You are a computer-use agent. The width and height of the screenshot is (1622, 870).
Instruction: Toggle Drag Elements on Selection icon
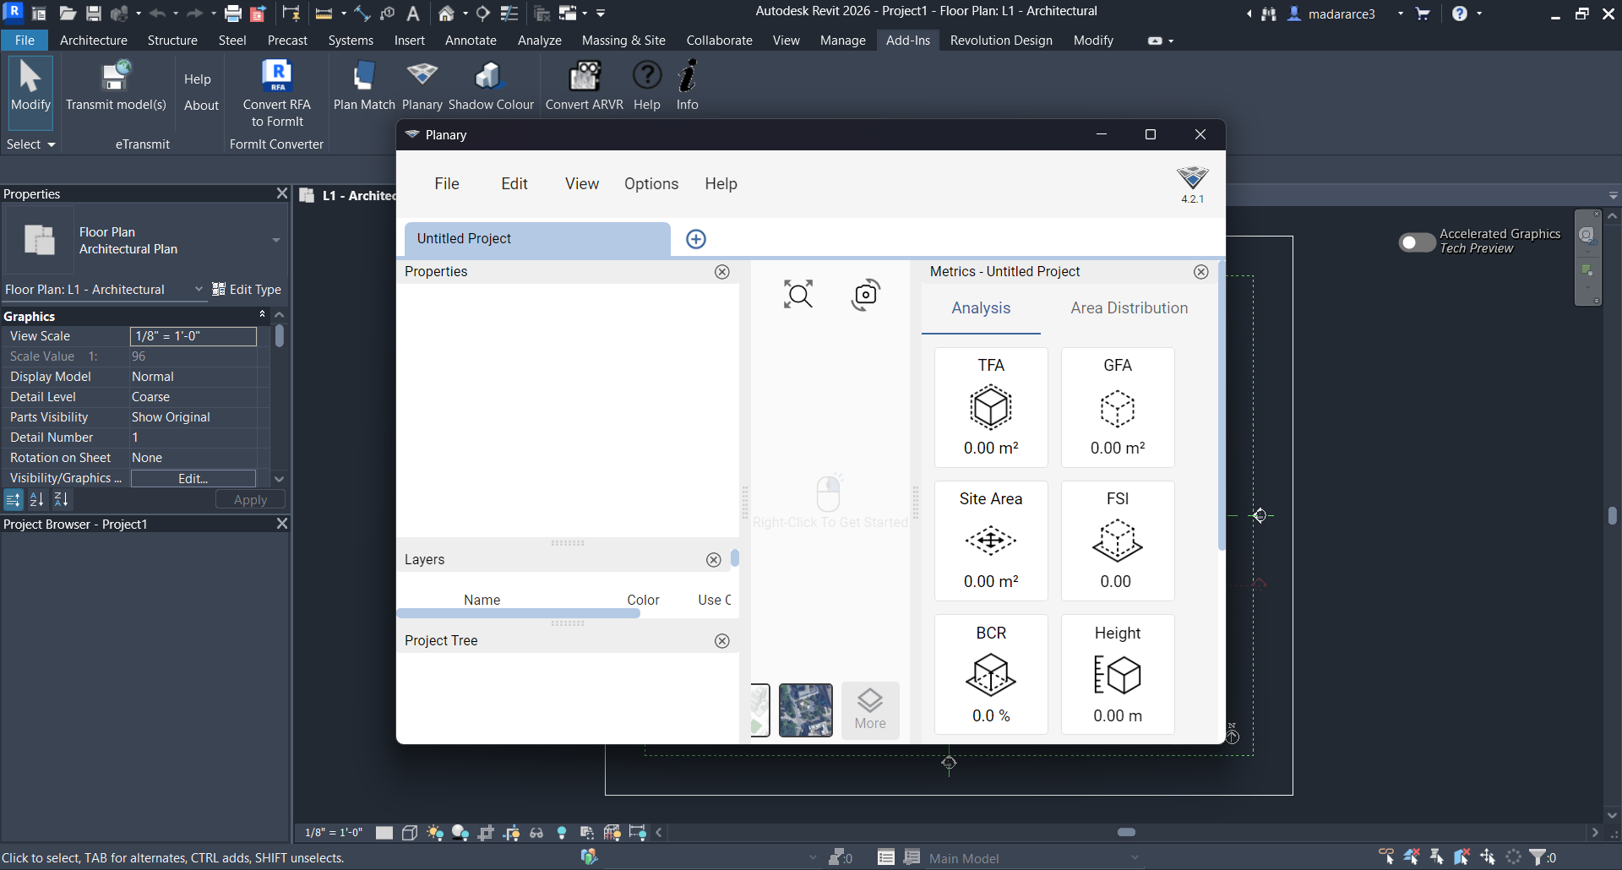point(1488,857)
